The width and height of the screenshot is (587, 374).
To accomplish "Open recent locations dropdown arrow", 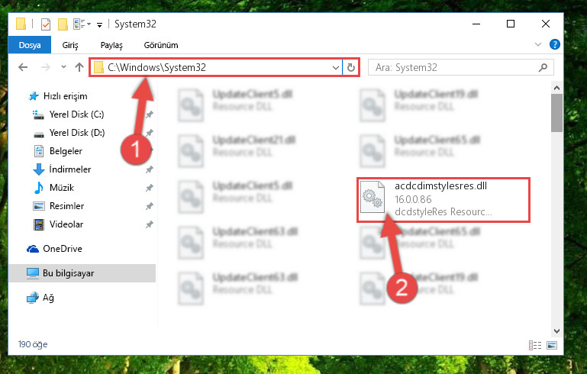I will [63, 67].
